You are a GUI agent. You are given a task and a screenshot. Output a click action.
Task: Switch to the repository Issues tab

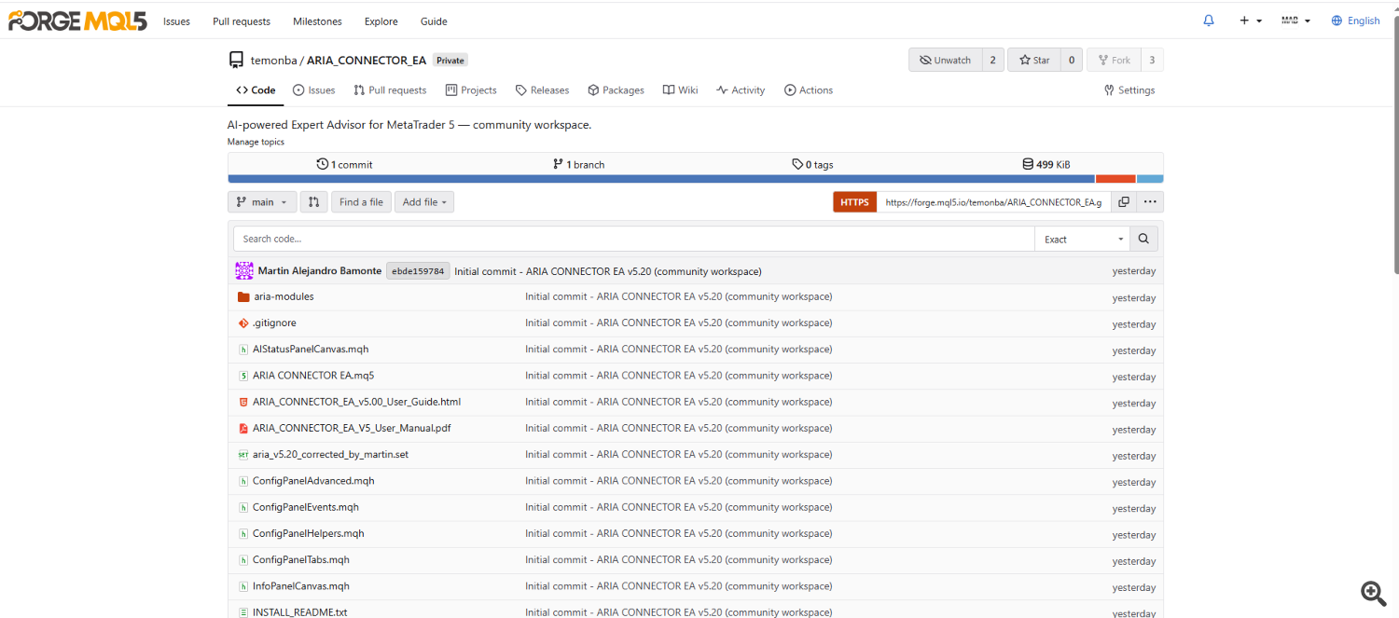pos(313,90)
